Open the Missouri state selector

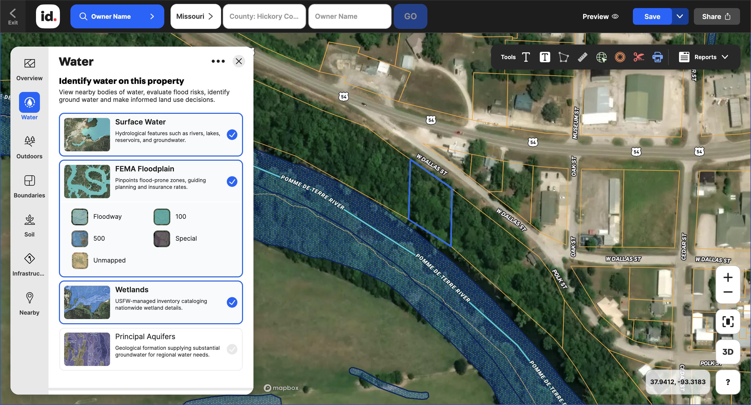(x=195, y=16)
